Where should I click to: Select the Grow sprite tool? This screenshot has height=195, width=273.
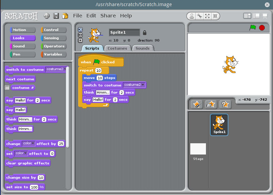pos(207,16)
